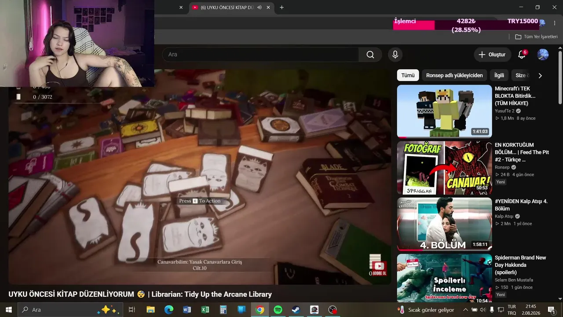Open Calculator from the taskbar
Screen dimensions: 563x317
[223, 310]
